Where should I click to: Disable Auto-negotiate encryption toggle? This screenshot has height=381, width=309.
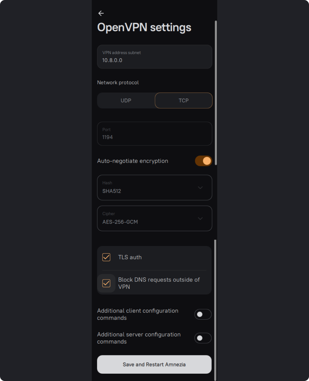click(203, 161)
